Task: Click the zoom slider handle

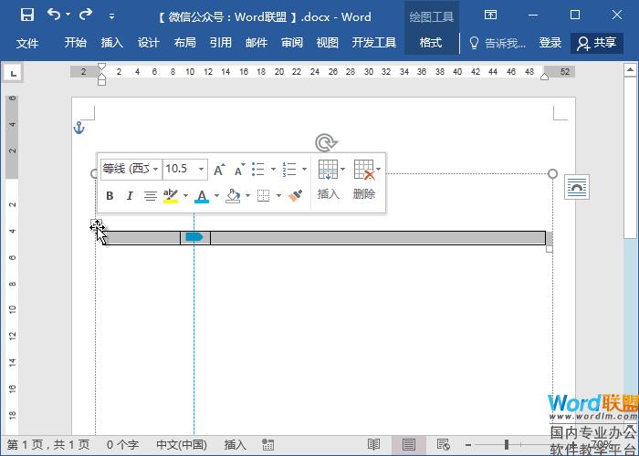Action: point(507,445)
